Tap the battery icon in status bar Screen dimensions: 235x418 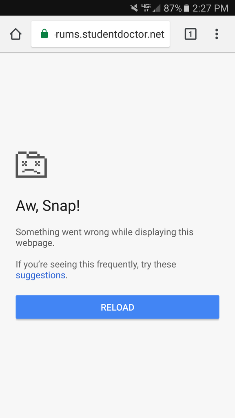[186, 8]
